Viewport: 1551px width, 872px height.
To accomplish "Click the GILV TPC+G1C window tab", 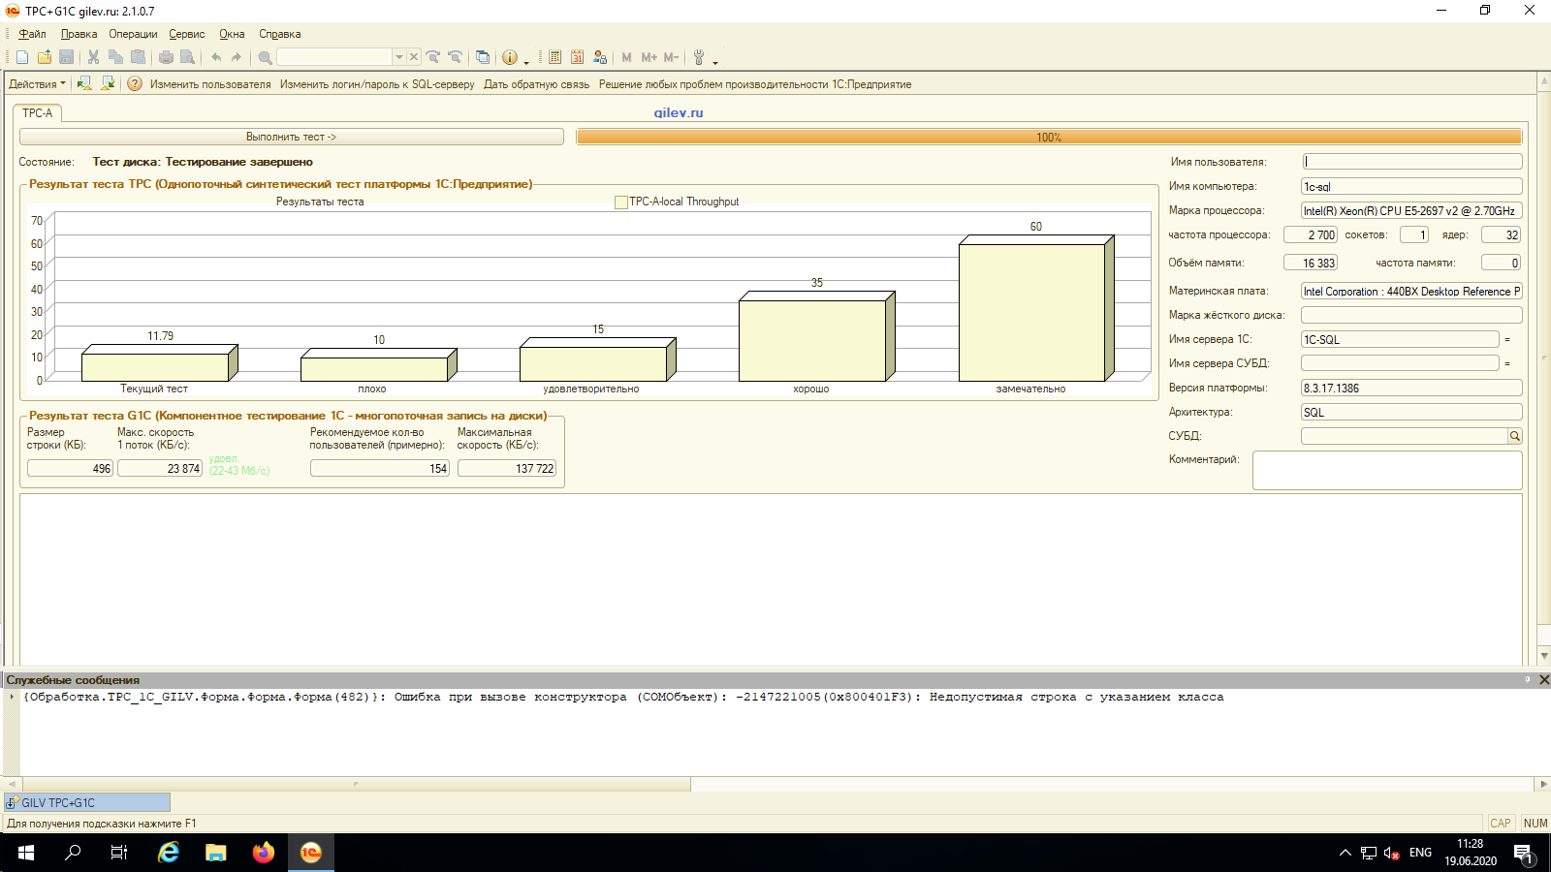I will pyautogui.click(x=87, y=802).
